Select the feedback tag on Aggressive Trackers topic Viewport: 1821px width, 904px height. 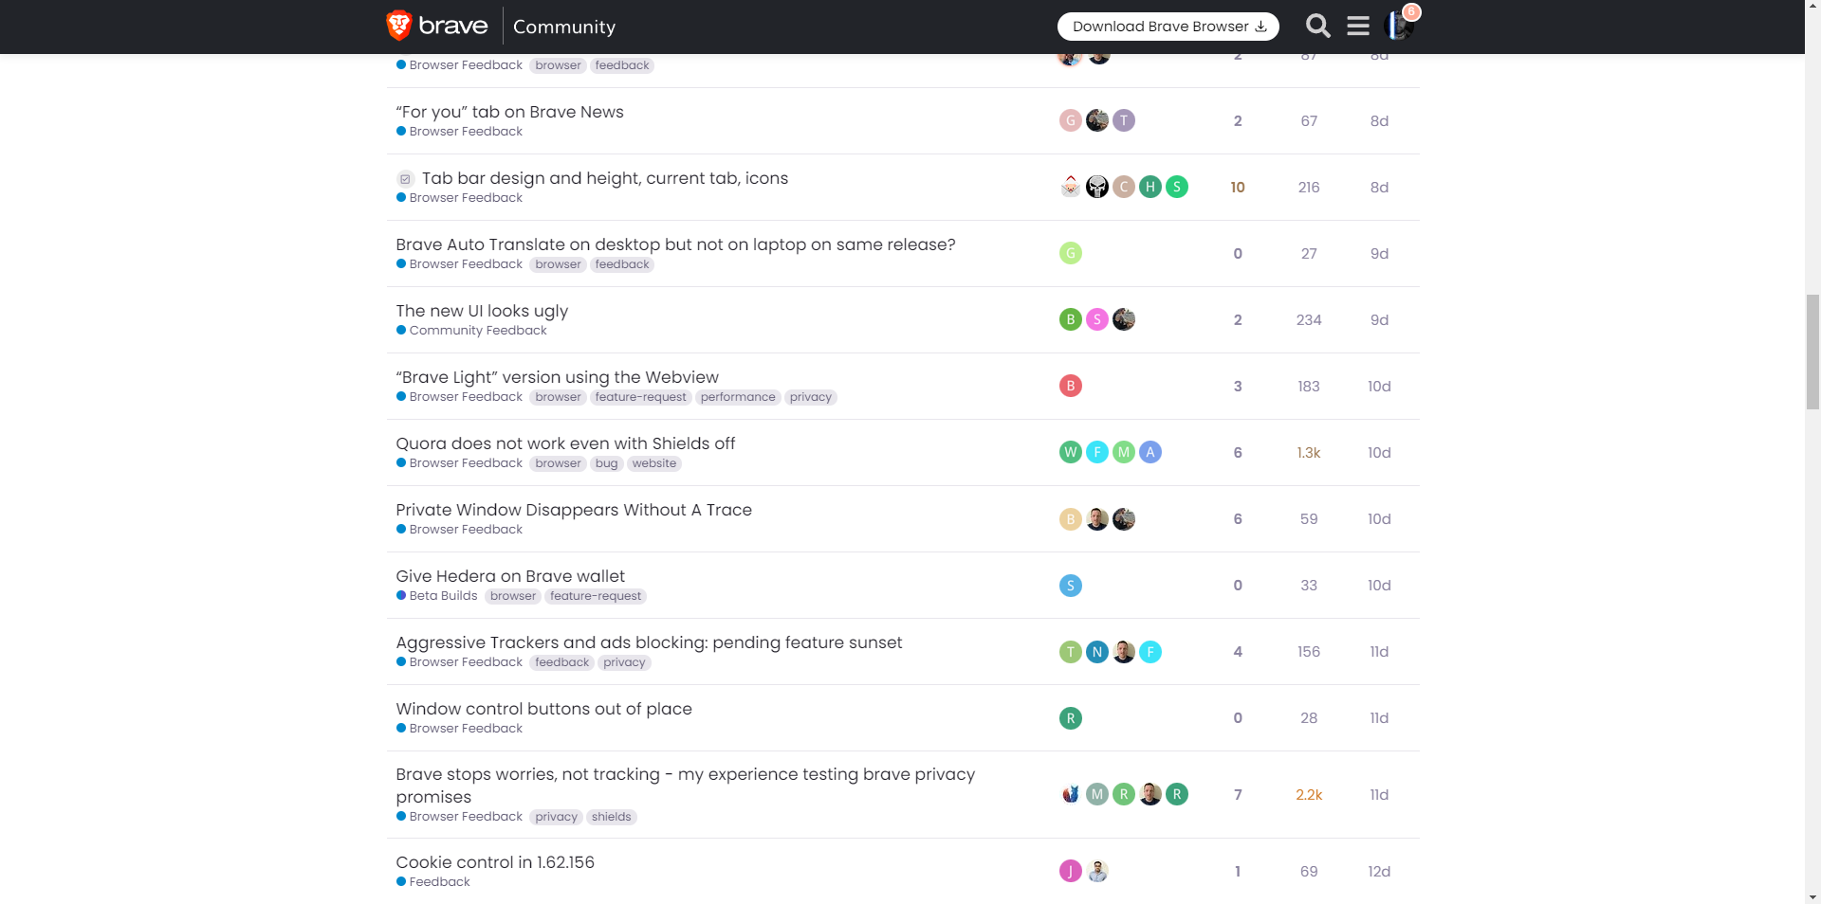[x=561, y=662]
